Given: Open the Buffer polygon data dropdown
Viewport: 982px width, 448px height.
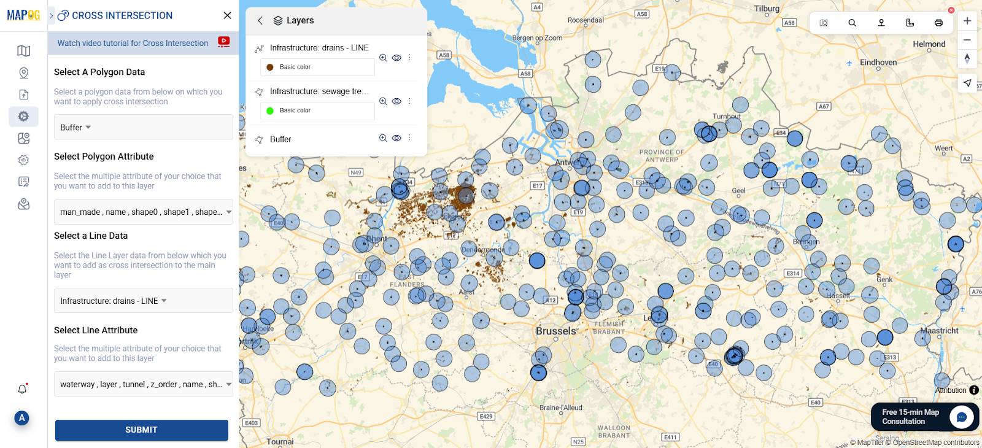Looking at the screenshot, I should [144, 127].
